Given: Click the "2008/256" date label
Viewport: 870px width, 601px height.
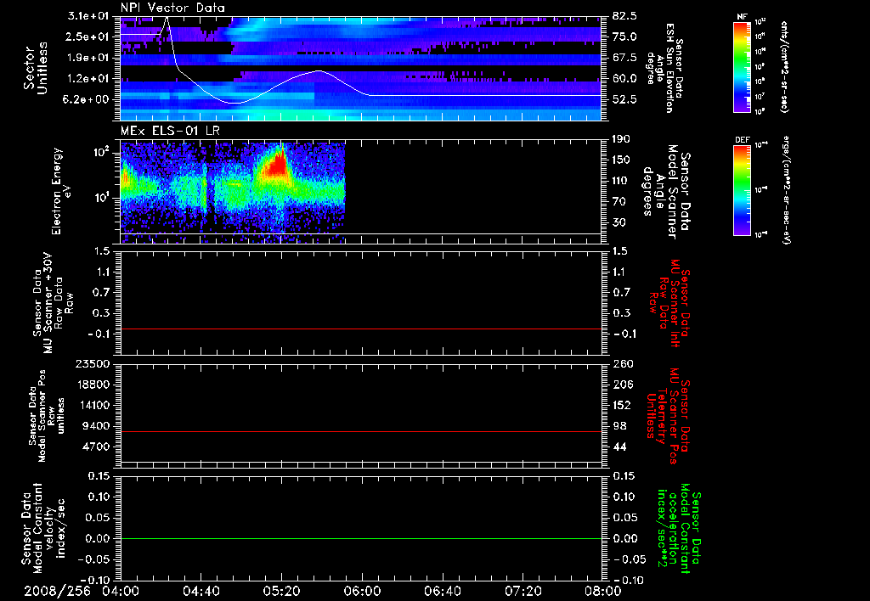Looking at the screenshot, I should [57, 591].
